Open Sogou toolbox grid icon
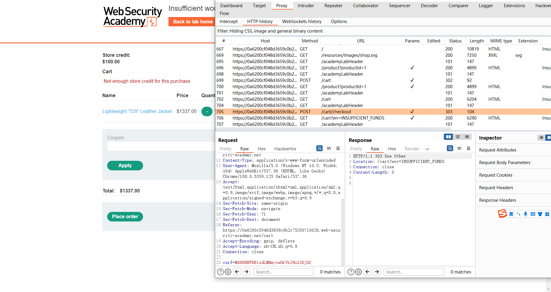The height and width of the screenshot is (292, 551). (x=547, y=214)
